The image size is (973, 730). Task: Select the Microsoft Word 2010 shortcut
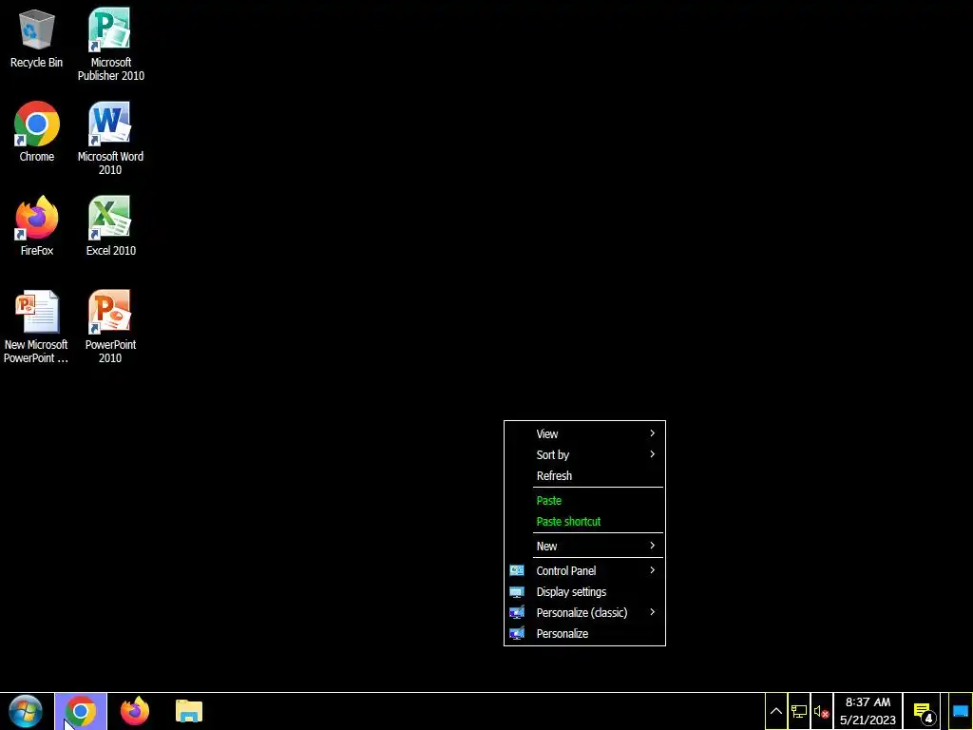tap(110, 139)
